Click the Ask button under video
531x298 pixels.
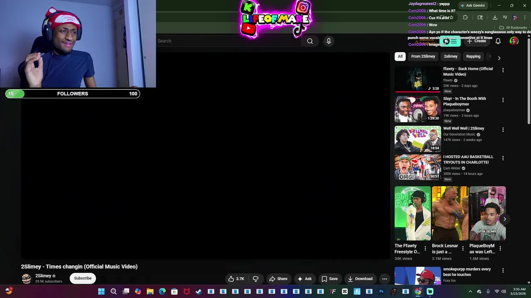304,279
